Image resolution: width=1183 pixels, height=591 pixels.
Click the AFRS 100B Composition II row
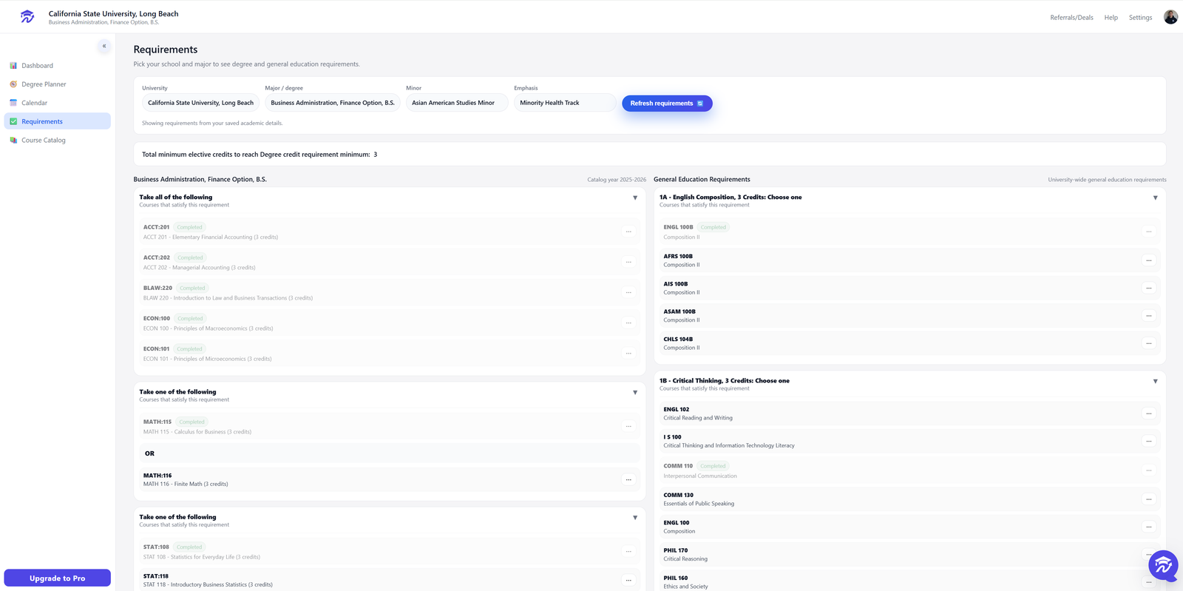[x=909, y=260]
